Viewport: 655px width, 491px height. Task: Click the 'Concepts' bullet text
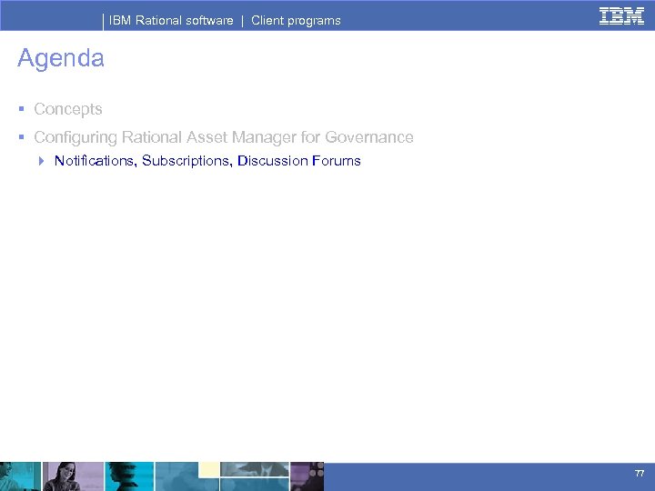pyautogui.click(x=68, y=109)
